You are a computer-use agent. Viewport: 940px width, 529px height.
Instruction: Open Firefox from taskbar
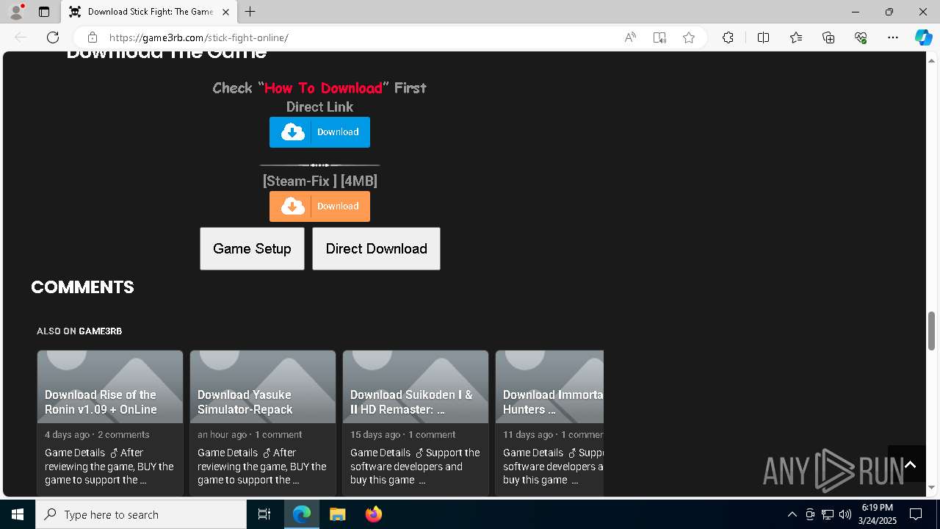tap(373, 514)
